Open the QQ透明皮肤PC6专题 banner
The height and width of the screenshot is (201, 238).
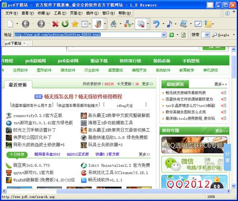pos(194,145)
